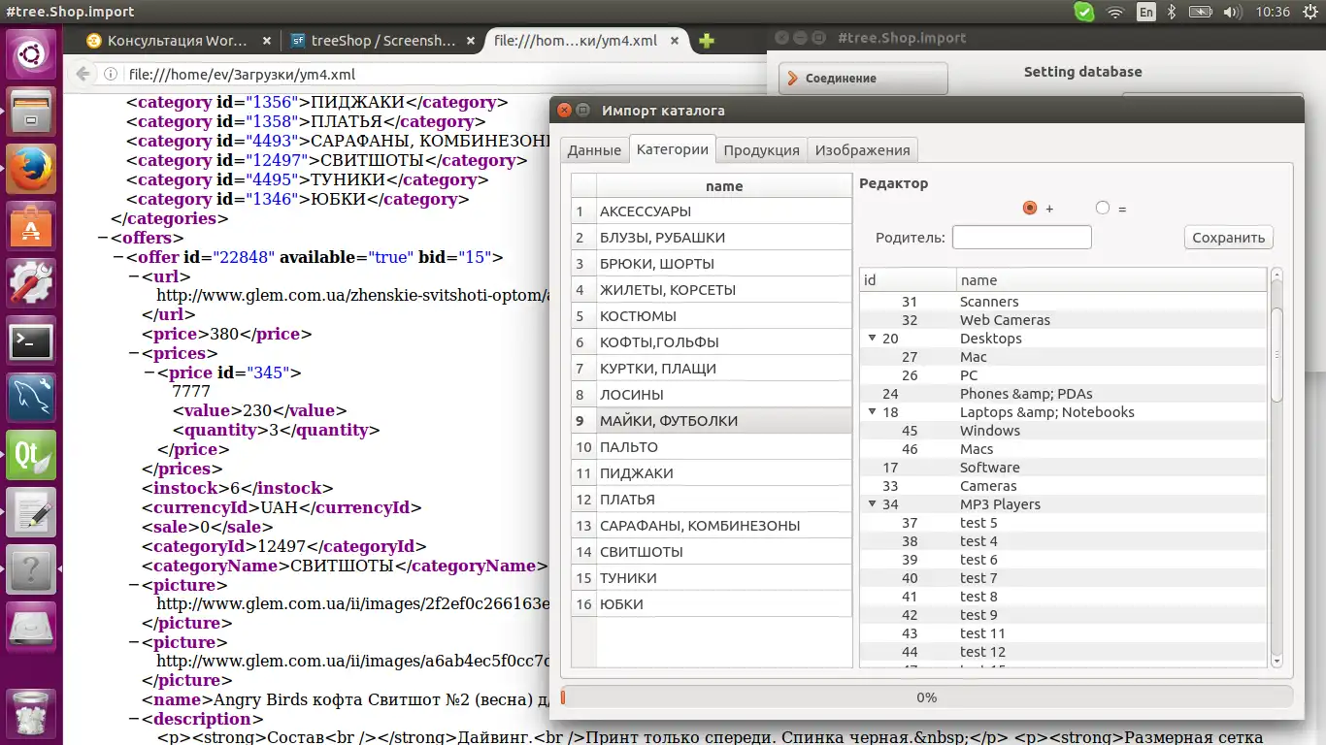1326x745 pixels.
Task: Click the Родитель input field
Action: tap(1021, 238)
